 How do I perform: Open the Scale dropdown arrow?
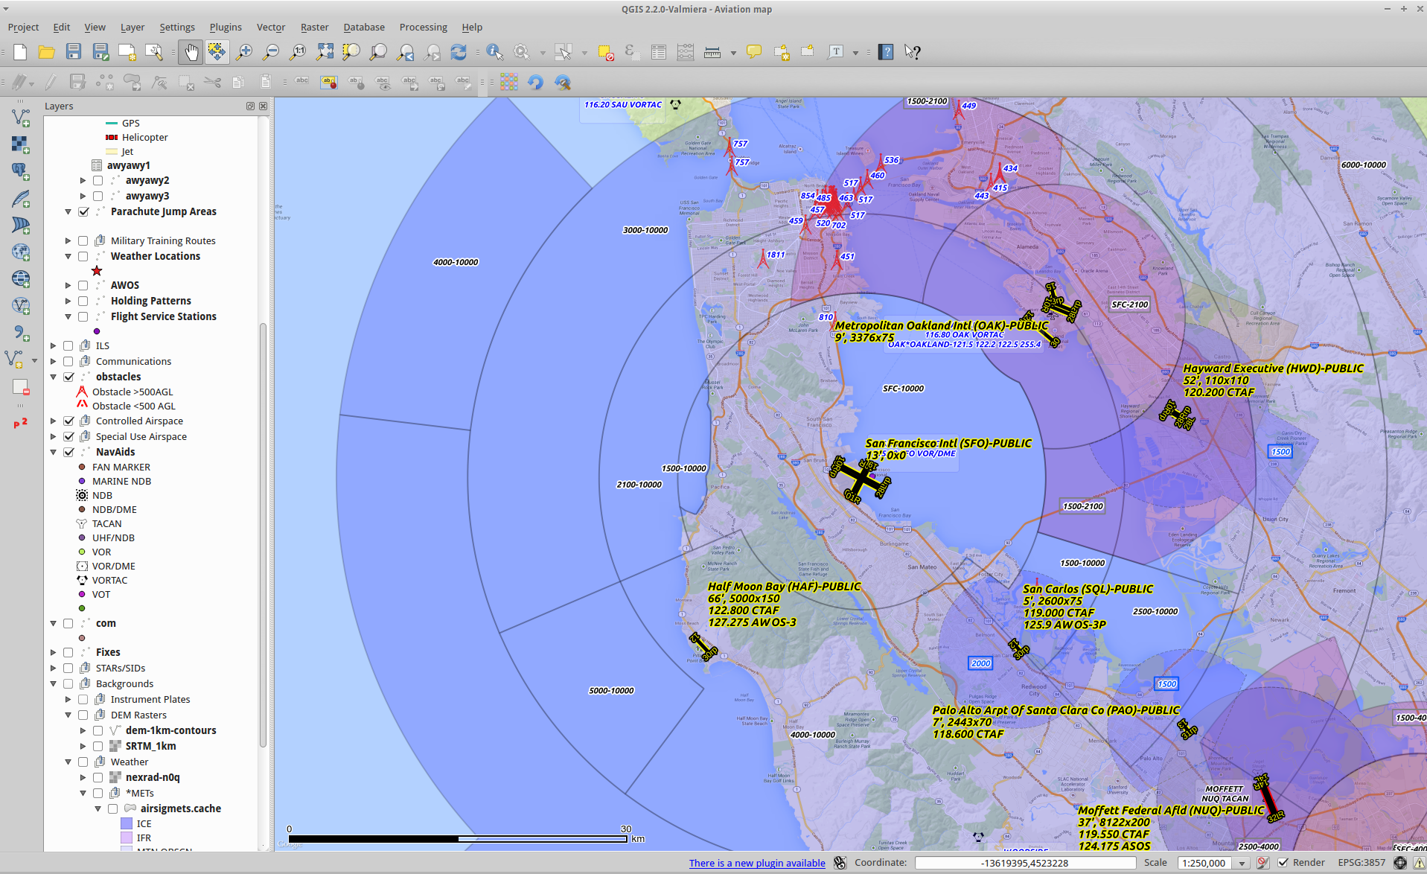tap(1242, 864)
